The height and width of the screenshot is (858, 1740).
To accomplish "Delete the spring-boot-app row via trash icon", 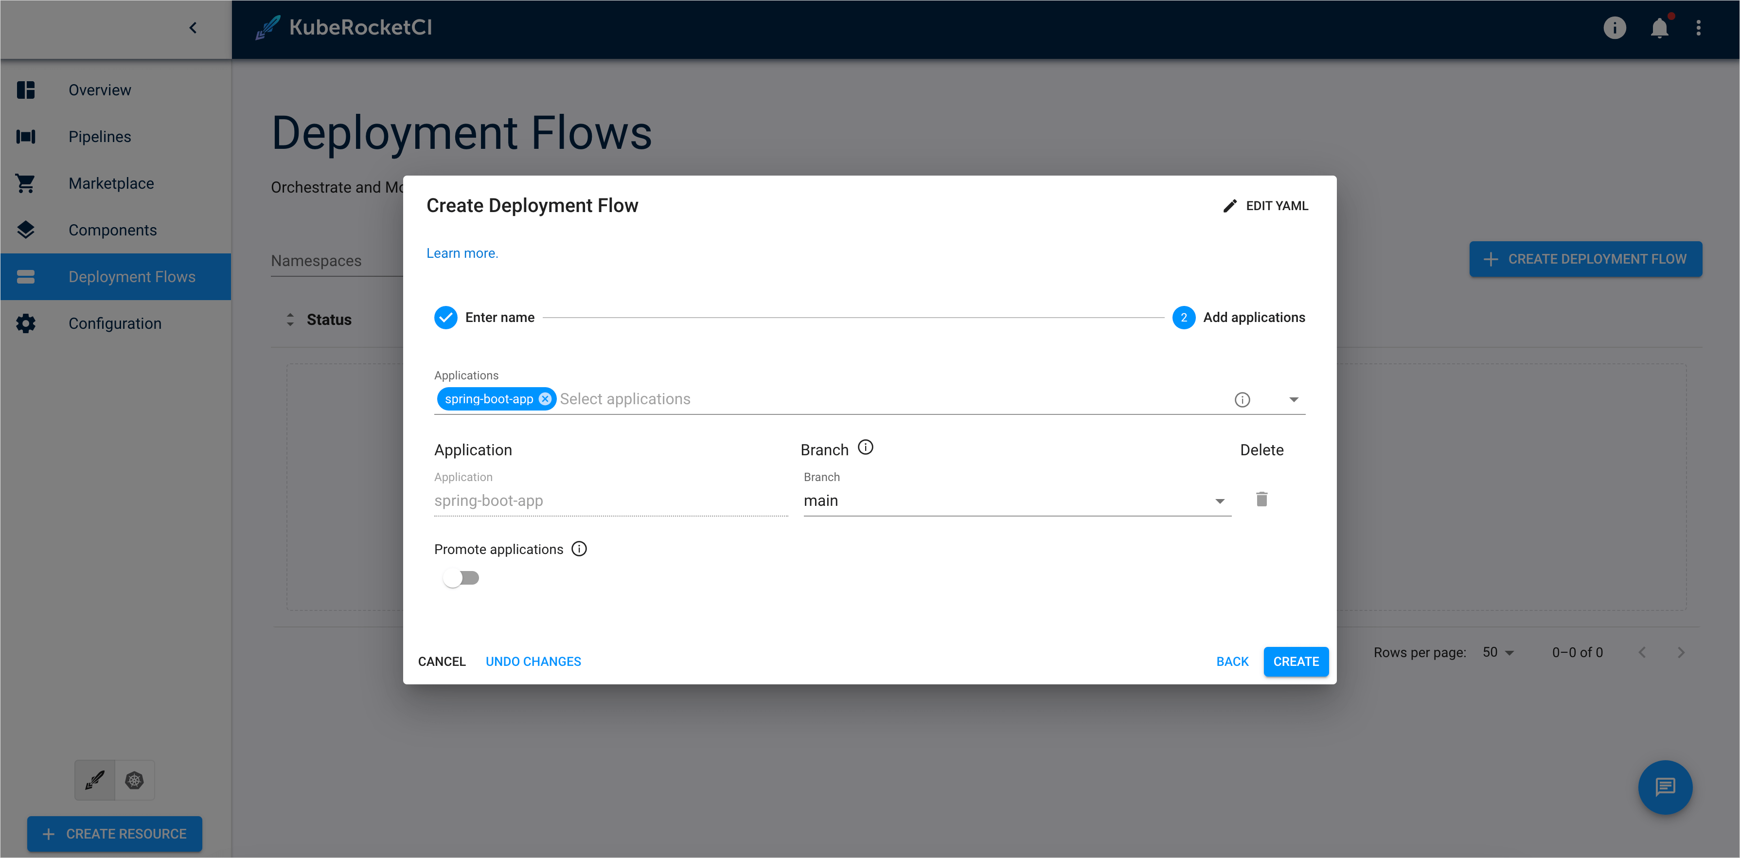I will point(1262,499).
